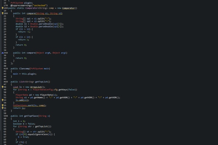Click "if (st[0].equalsIgnoreCase(s)) {"

(35, 134)
